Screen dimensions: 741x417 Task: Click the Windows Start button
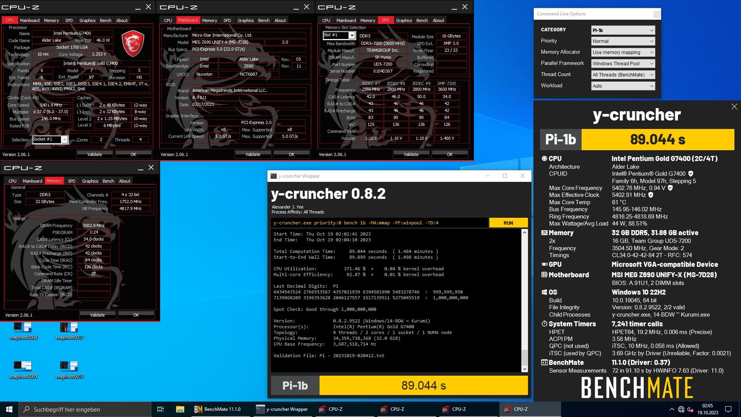(x=9, y=409)
